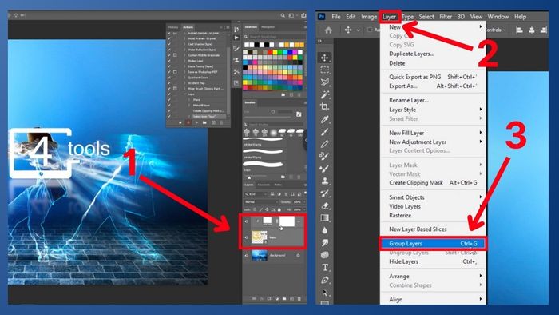Select the Rectangular Marquee tool
This screenshot has width=559, height=315.
(324, 70)
